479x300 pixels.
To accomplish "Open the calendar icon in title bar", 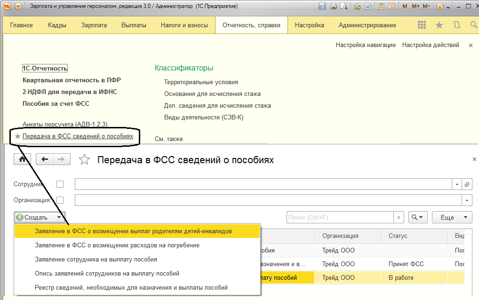I will 391,7.
